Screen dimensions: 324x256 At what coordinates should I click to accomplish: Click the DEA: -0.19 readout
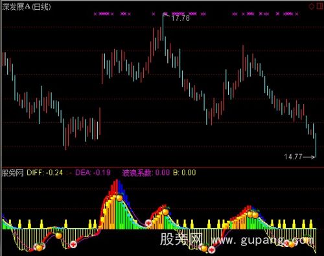(x=93, y=173)
